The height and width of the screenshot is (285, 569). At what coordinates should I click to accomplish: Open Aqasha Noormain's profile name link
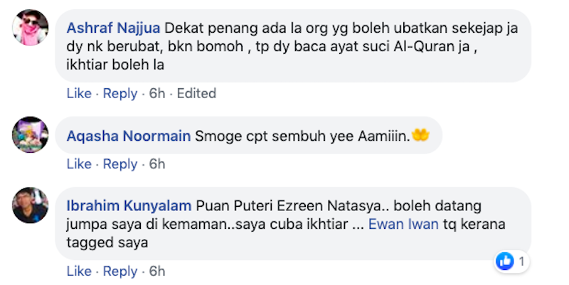(x=128, y=136)
